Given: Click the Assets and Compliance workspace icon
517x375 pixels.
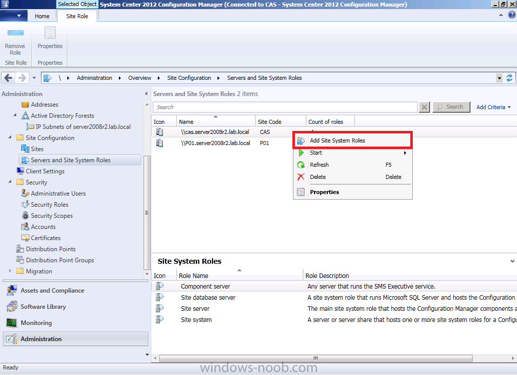Looking at the screenshot, I should tap(12, 291).
